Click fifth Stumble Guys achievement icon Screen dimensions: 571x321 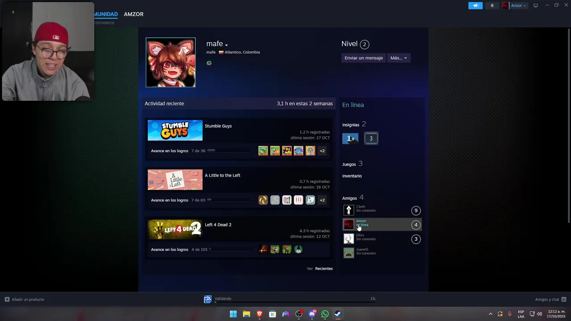[310, 151]
